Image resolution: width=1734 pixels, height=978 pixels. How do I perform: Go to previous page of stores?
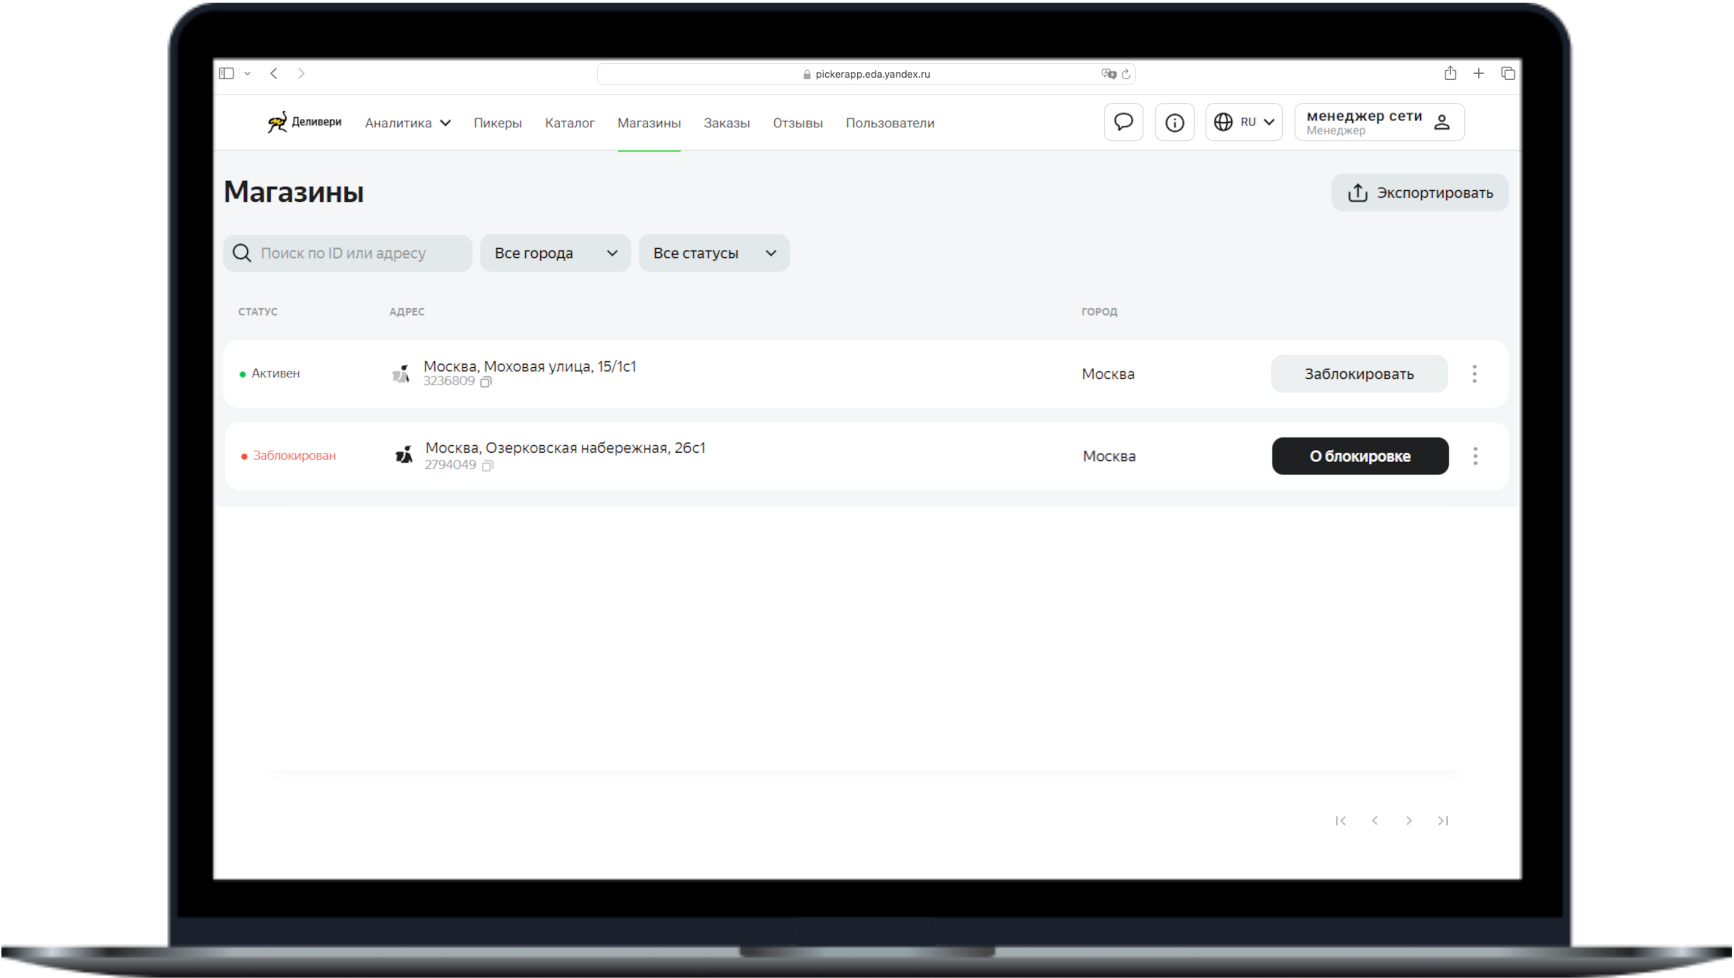tap(1375, 820)
